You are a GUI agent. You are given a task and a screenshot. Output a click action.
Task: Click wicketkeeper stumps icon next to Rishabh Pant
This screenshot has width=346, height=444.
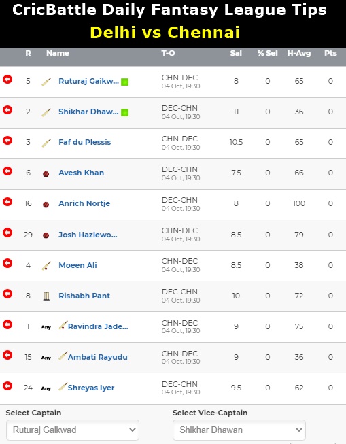tap(46, 296)
